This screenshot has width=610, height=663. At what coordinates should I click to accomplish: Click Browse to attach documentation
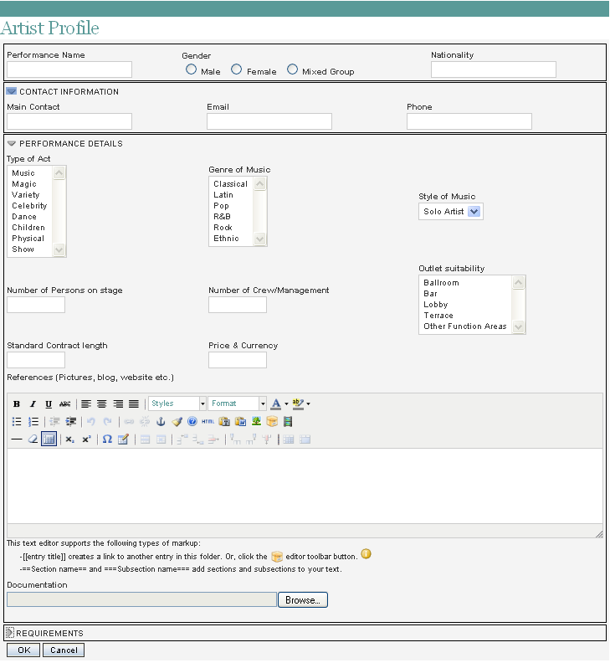click(x=303, y=600)
